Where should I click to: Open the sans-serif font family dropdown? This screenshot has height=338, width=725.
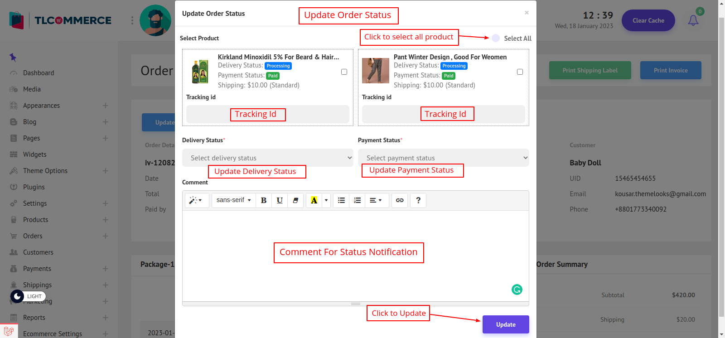point(233,200)
